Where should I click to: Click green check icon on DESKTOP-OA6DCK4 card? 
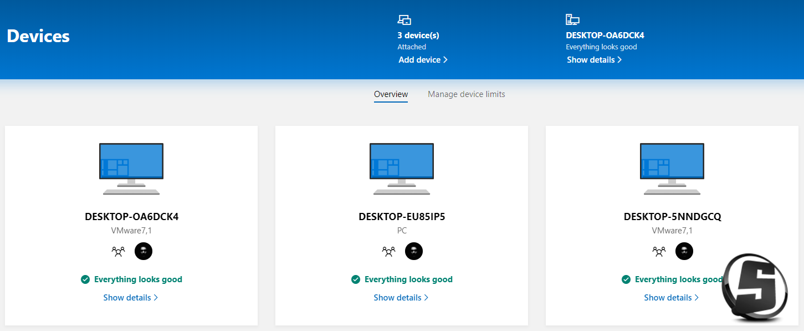[85, 279]
